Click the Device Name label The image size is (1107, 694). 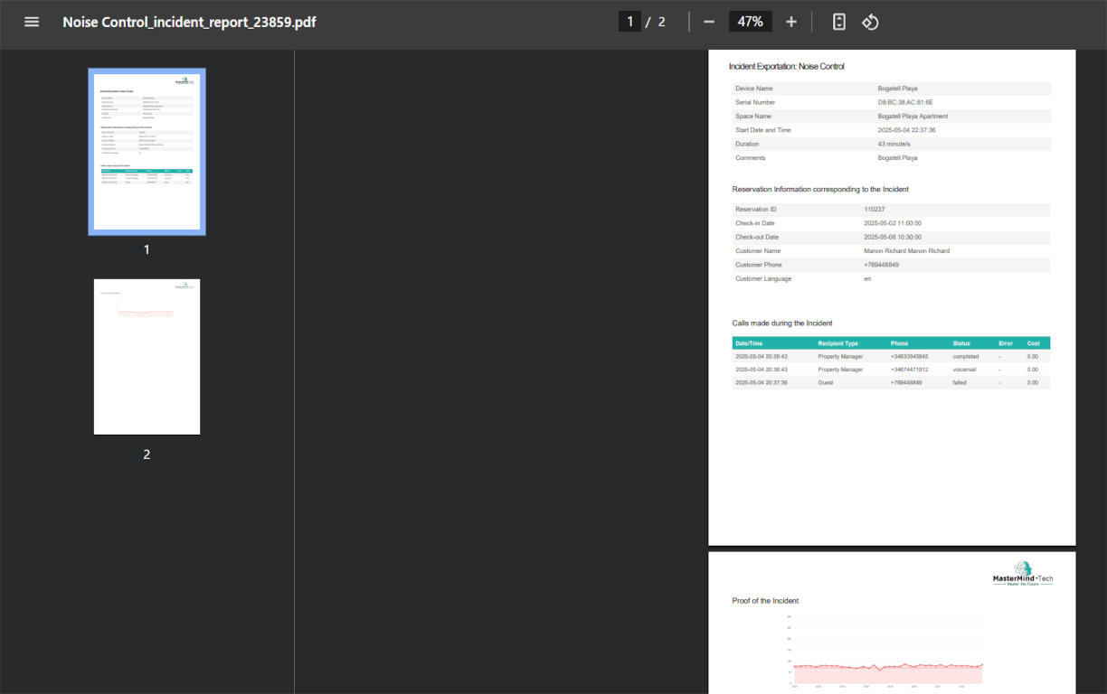(754, 89)
